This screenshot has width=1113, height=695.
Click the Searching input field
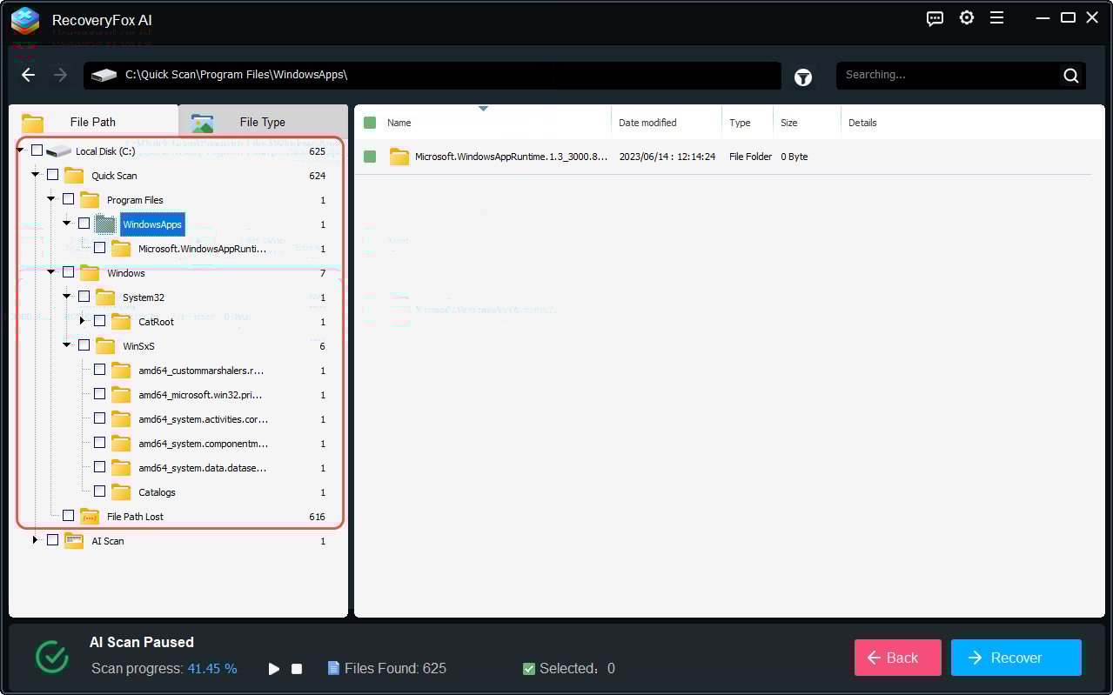pyautogui.click(x=949, y=76)
